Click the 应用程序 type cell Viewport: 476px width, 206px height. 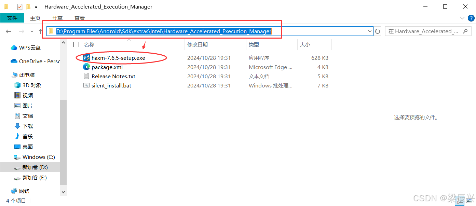(259, 58)
